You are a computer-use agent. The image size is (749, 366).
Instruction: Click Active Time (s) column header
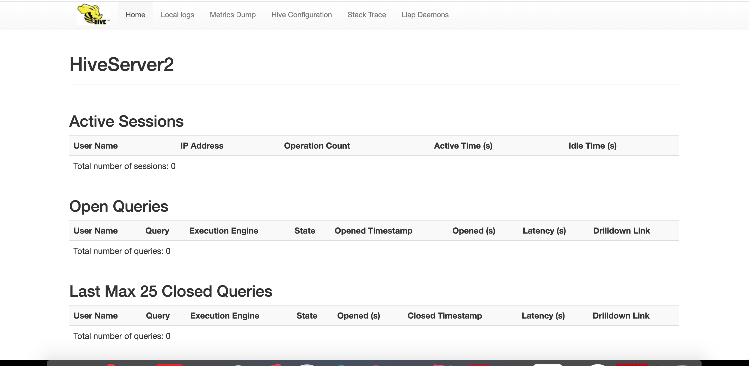[x=463, y=146]
